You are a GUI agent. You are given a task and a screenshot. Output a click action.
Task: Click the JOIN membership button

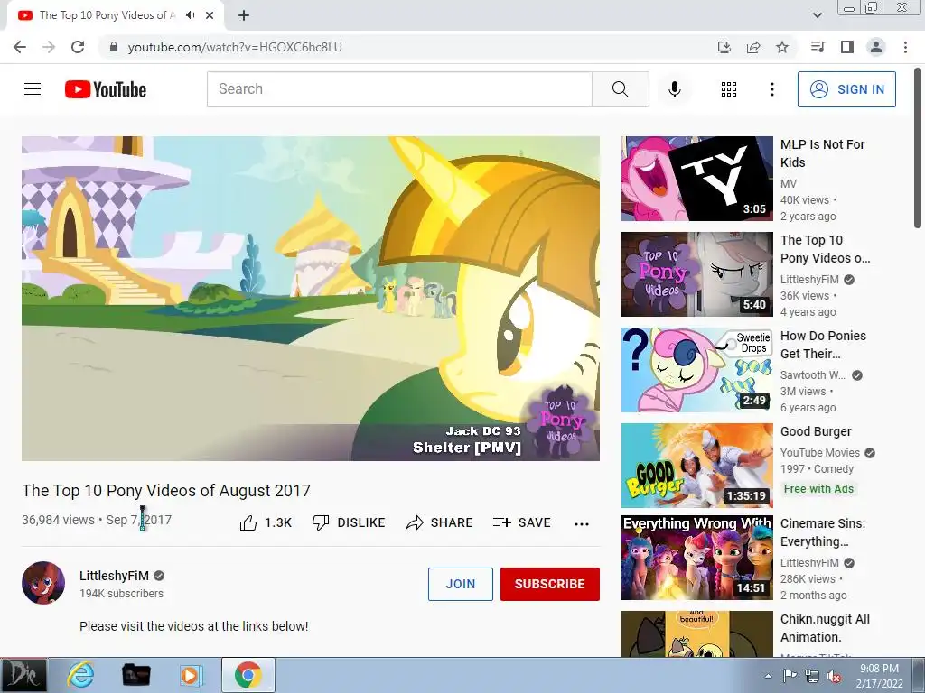click(460, 584)
